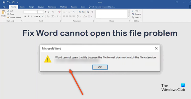Click the Save icon in the quick access toolbar
The width and height of the screenshot is (191, 99).
[4, 2]
